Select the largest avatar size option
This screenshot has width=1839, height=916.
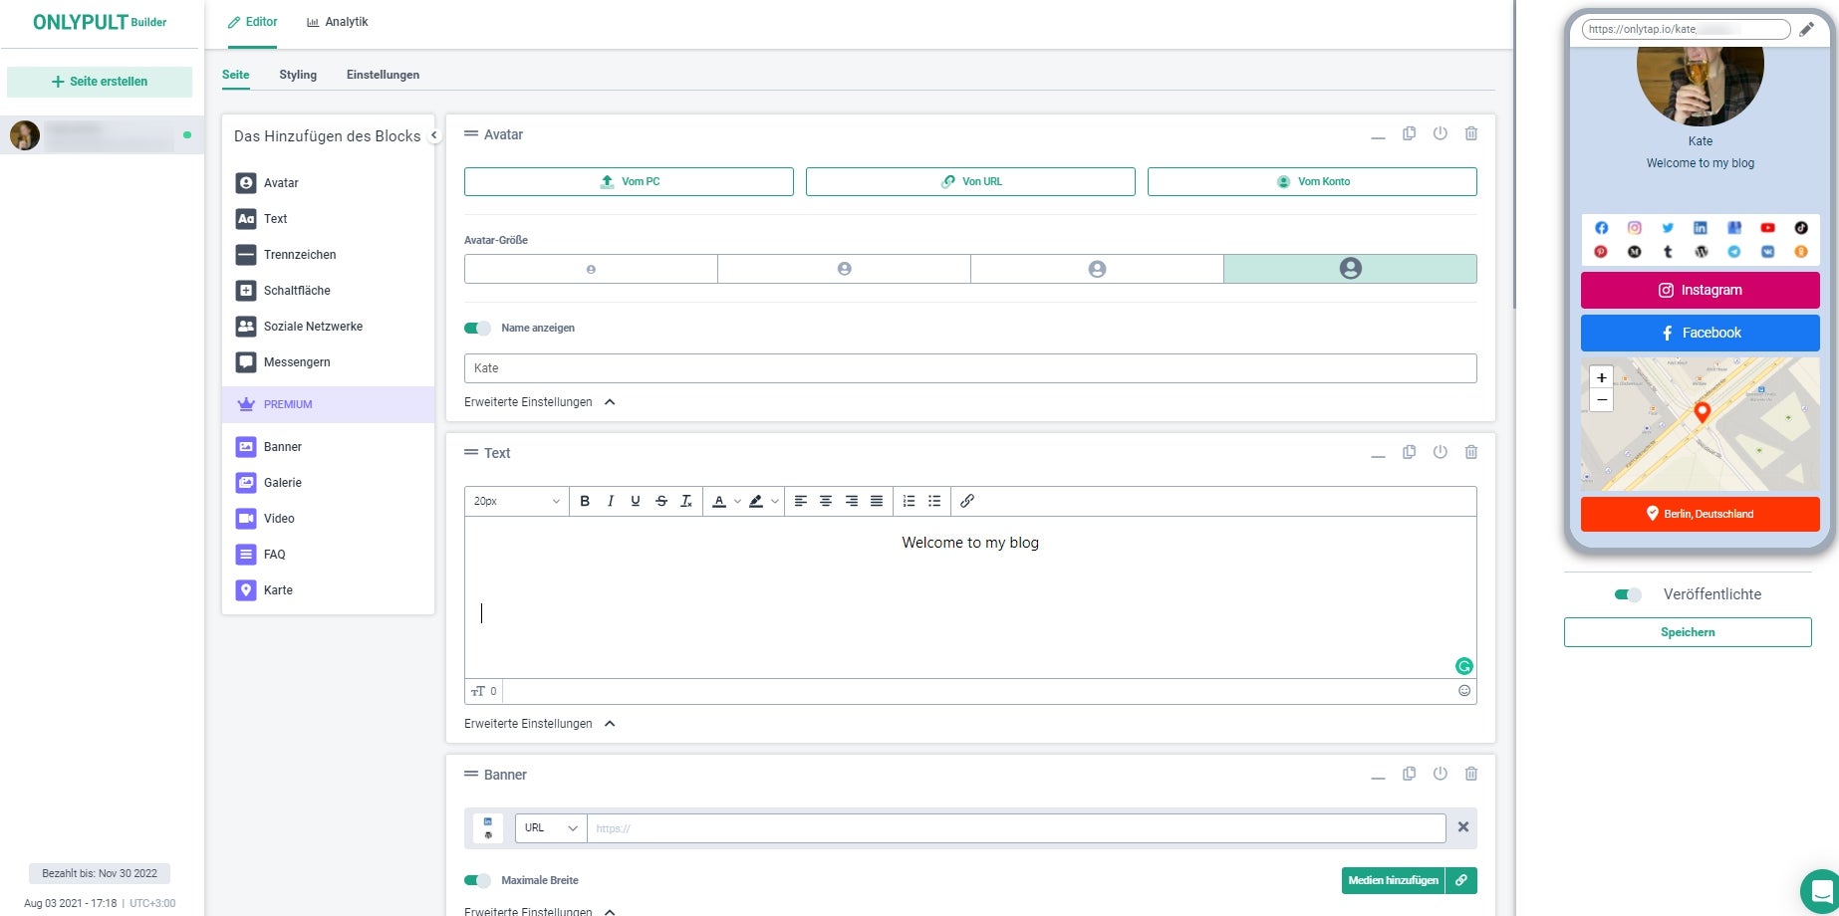pos(1350,269)
